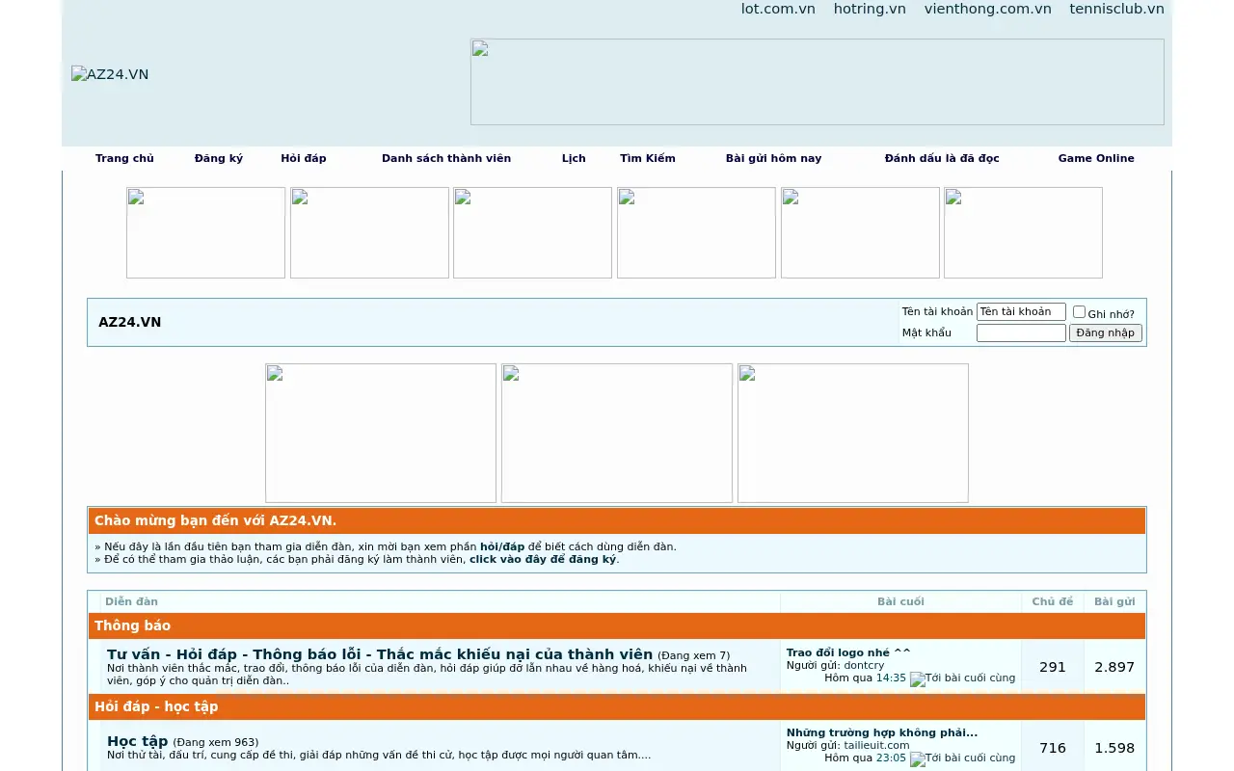Open Tư vấn - Hỏi đáp forum
The height and width of the screenshot is (771, 1234).
380,654
